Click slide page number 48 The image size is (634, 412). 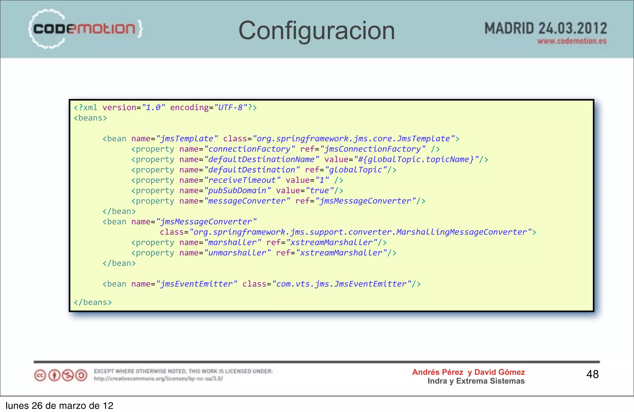tap(593, 374)
